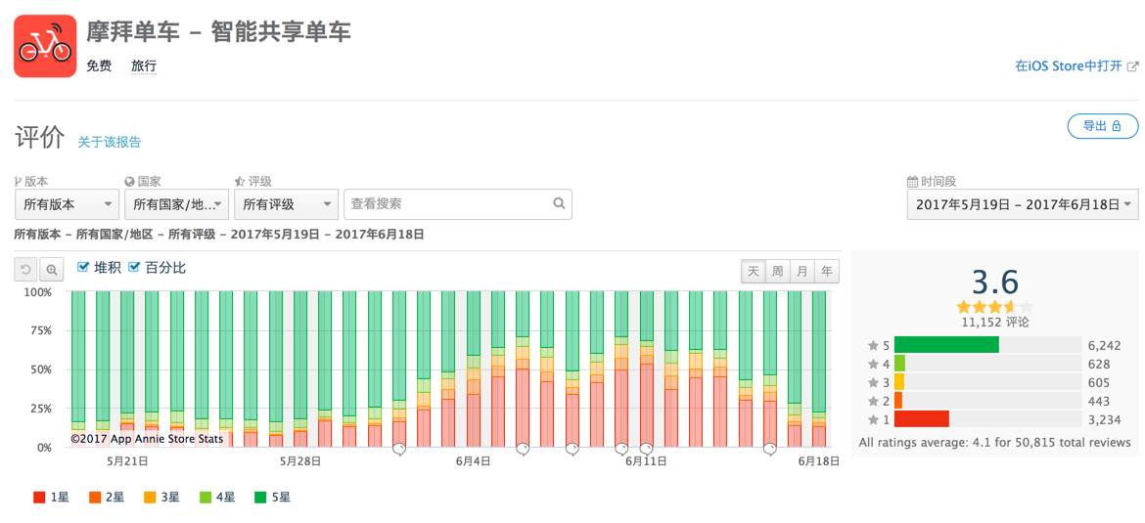The image size is (1145, 523).
Task: Click the version branch icon next to 版本
Action: tap(19, 182)
